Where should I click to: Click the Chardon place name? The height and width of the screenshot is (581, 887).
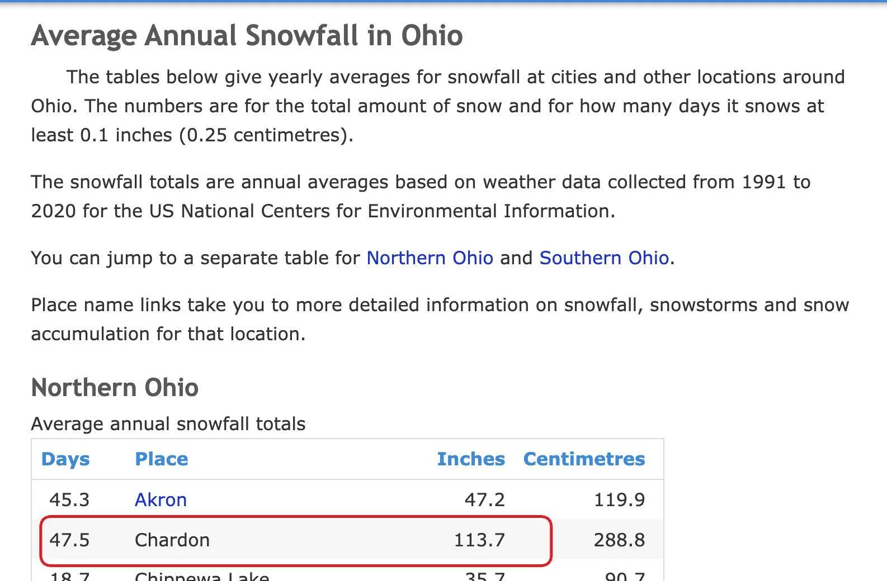pyautogui.click(x=172, y=540)
